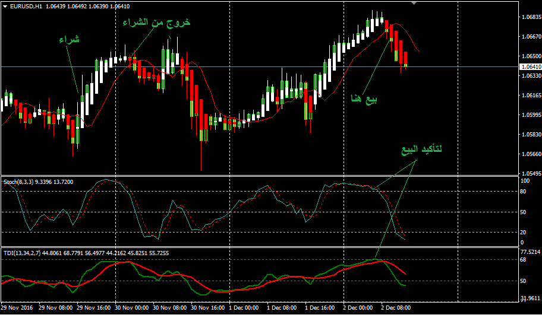Select the TDI(13,34,2,7) indicator label
The image size is (542, 315).
click(86, 253)
